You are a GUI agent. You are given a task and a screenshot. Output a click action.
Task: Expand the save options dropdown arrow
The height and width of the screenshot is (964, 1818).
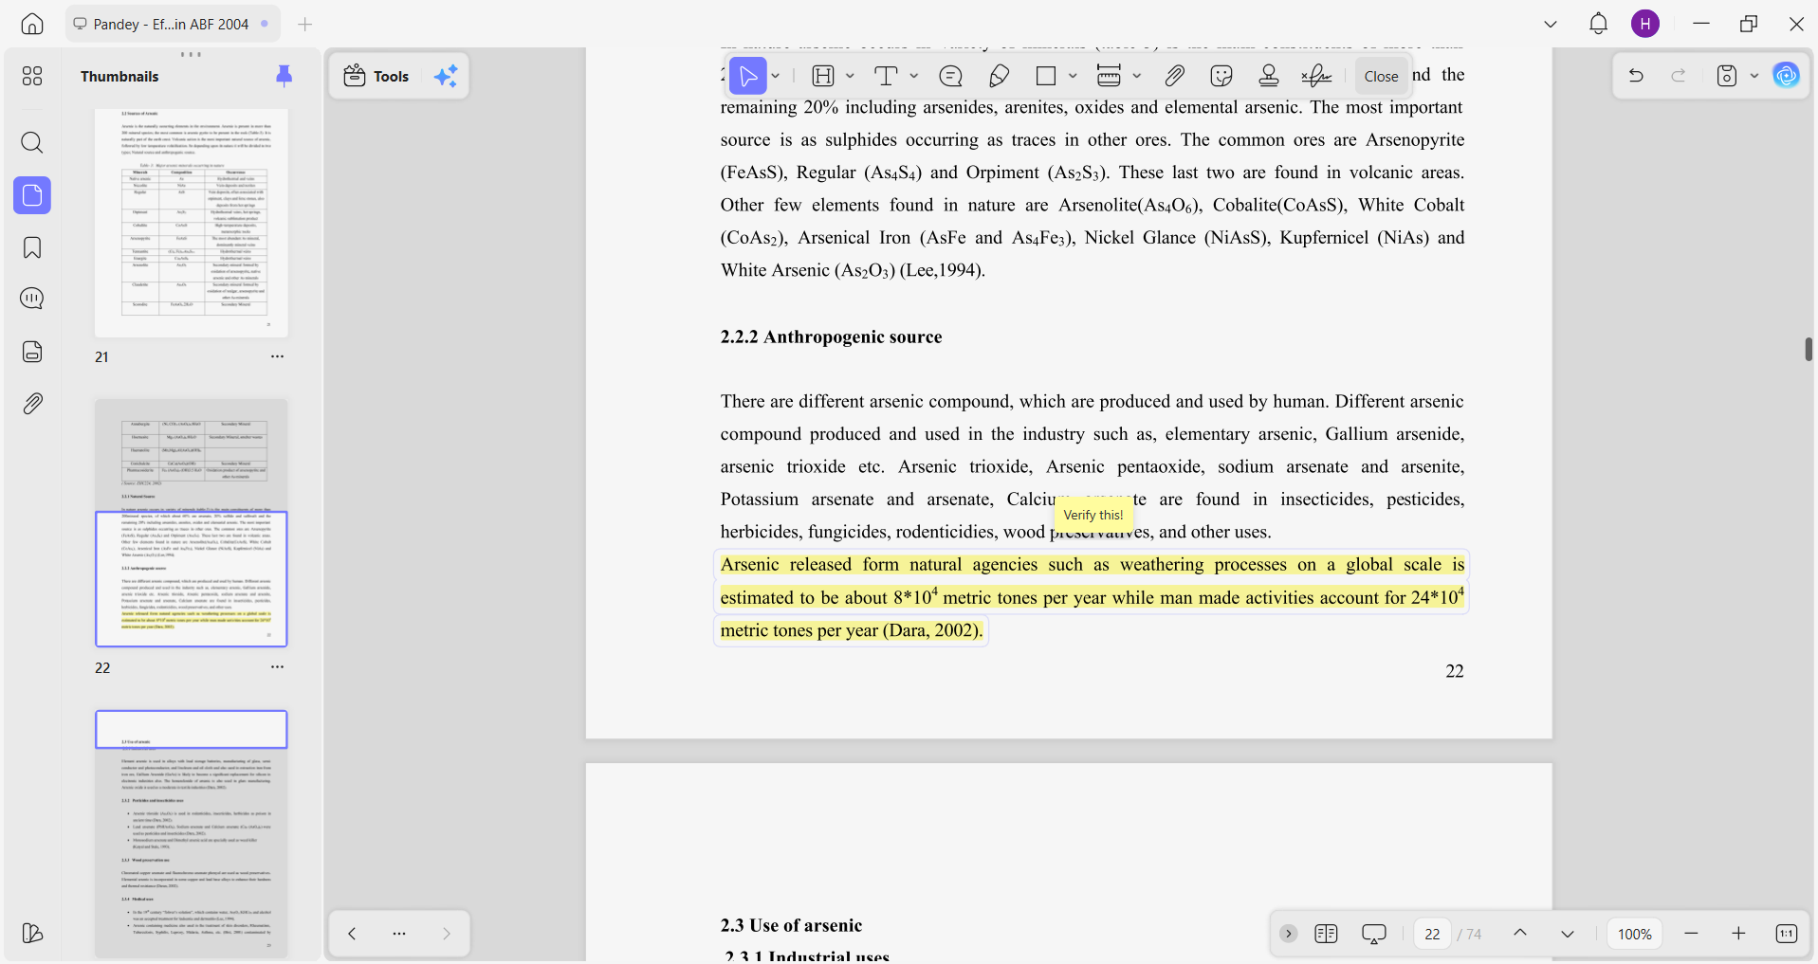point(1754,76)
